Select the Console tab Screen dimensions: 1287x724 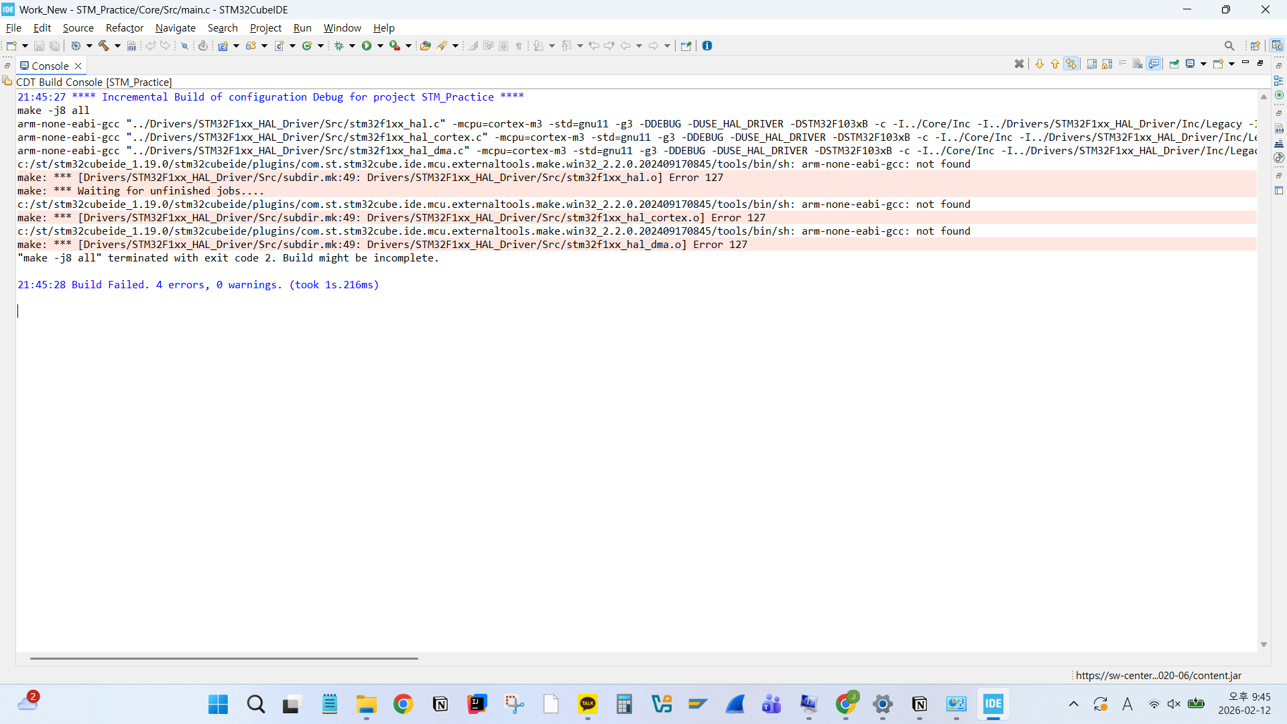(x=50, y=66)
